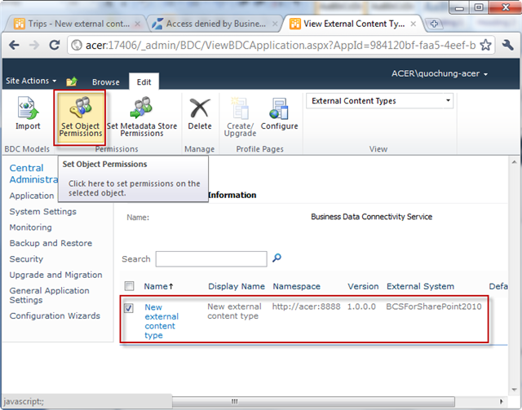Screen dimensions: 522x410
Task: Click the BCSForSharePoint2010 cell
Action: click(x=433, y=306)
